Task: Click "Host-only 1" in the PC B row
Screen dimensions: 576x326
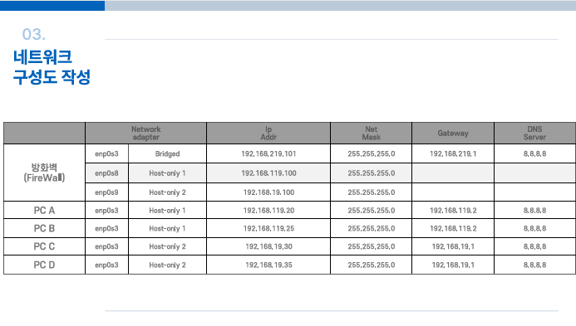Action: [167, 228]
